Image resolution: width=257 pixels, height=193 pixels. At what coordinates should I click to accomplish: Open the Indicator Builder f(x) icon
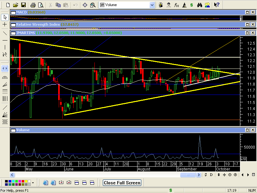pos(176,5)
